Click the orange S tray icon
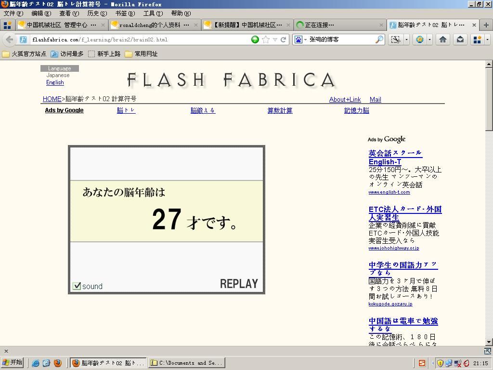Image resolution: width=493 pixels, height=370 pixels. coord(422,363)
